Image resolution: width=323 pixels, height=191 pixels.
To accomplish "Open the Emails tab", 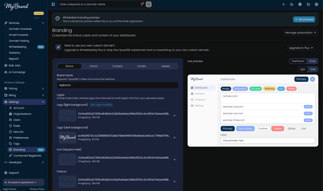I will pyautogui.click(x=142, y=66).
